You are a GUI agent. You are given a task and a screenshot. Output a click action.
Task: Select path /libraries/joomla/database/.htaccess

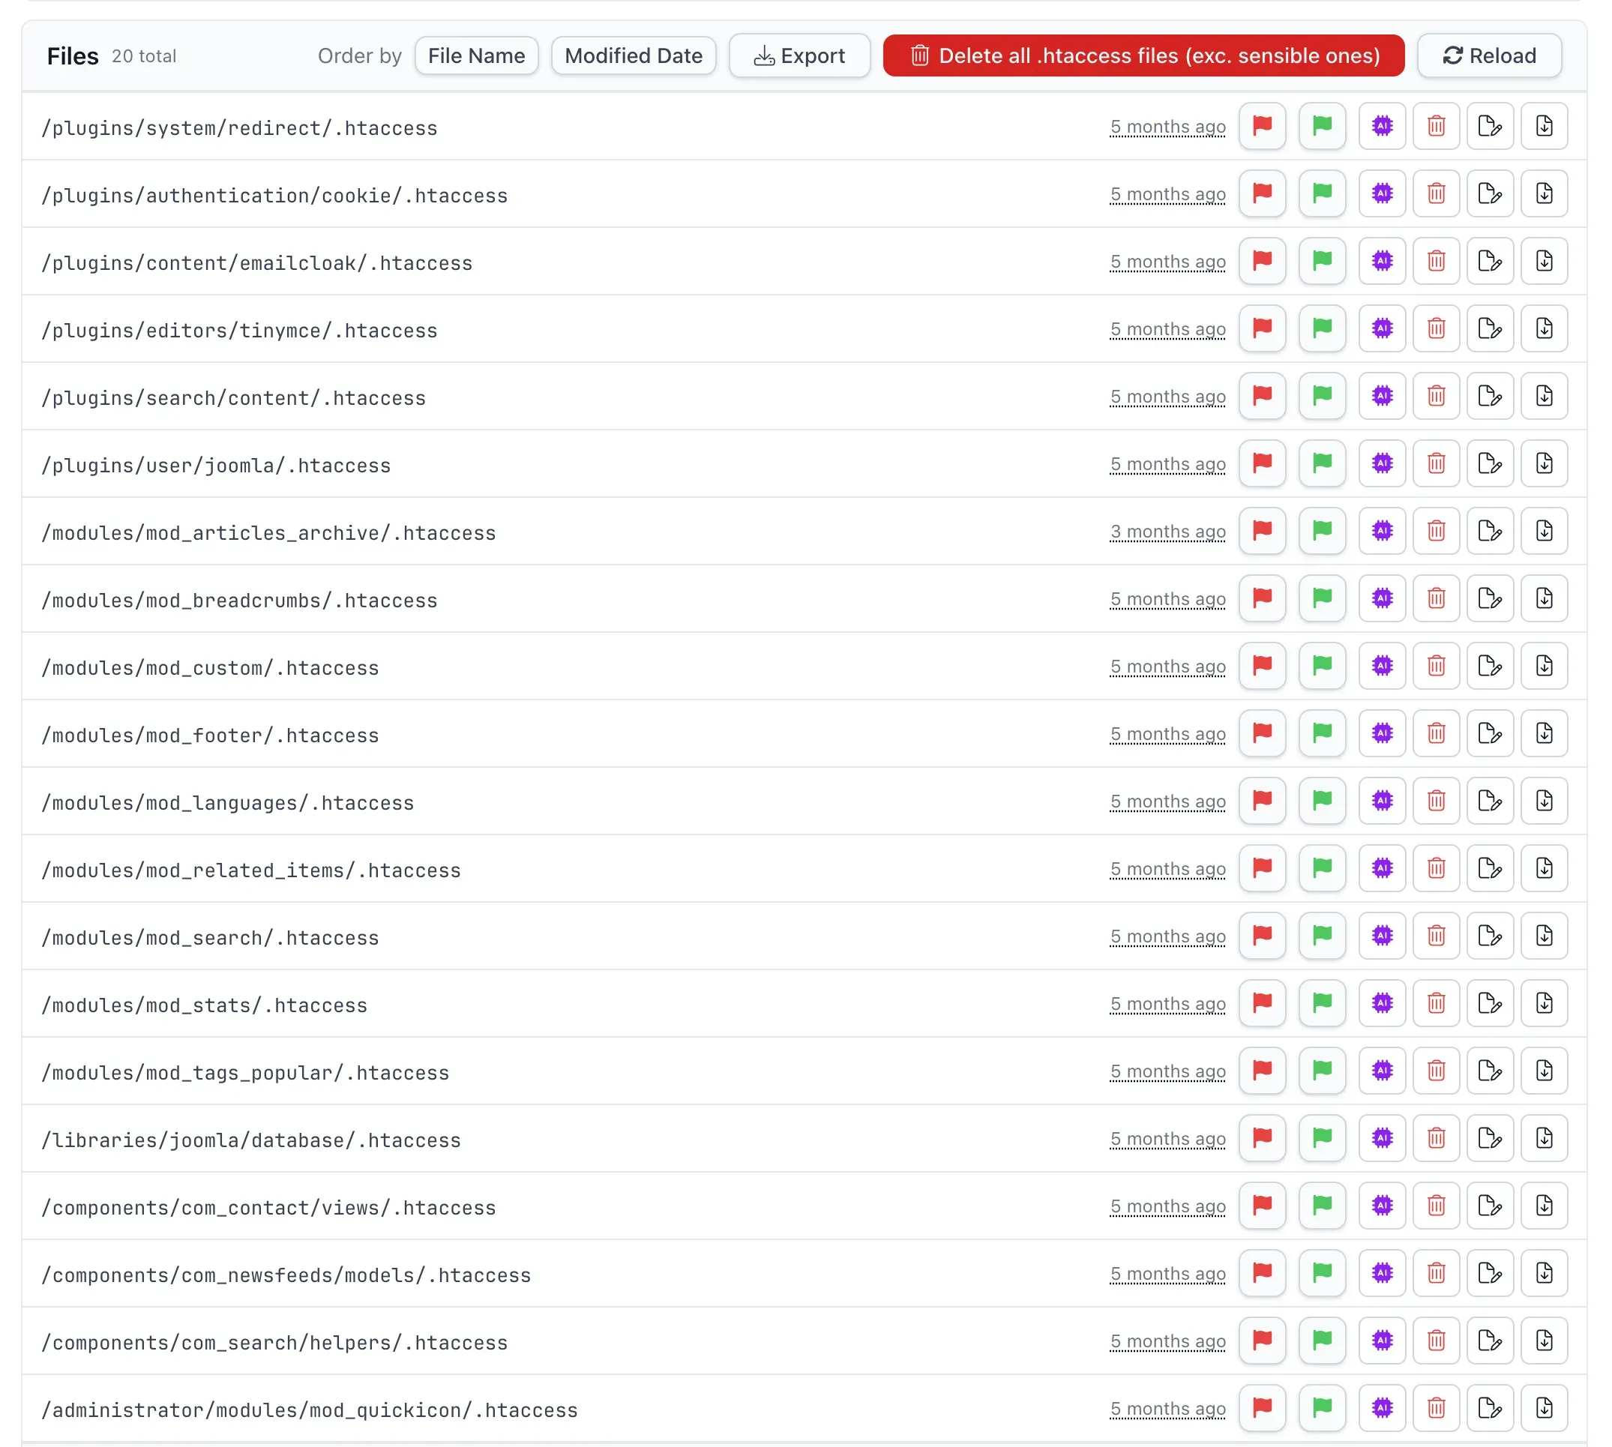pyautogui.click(x=251, y=1140)
